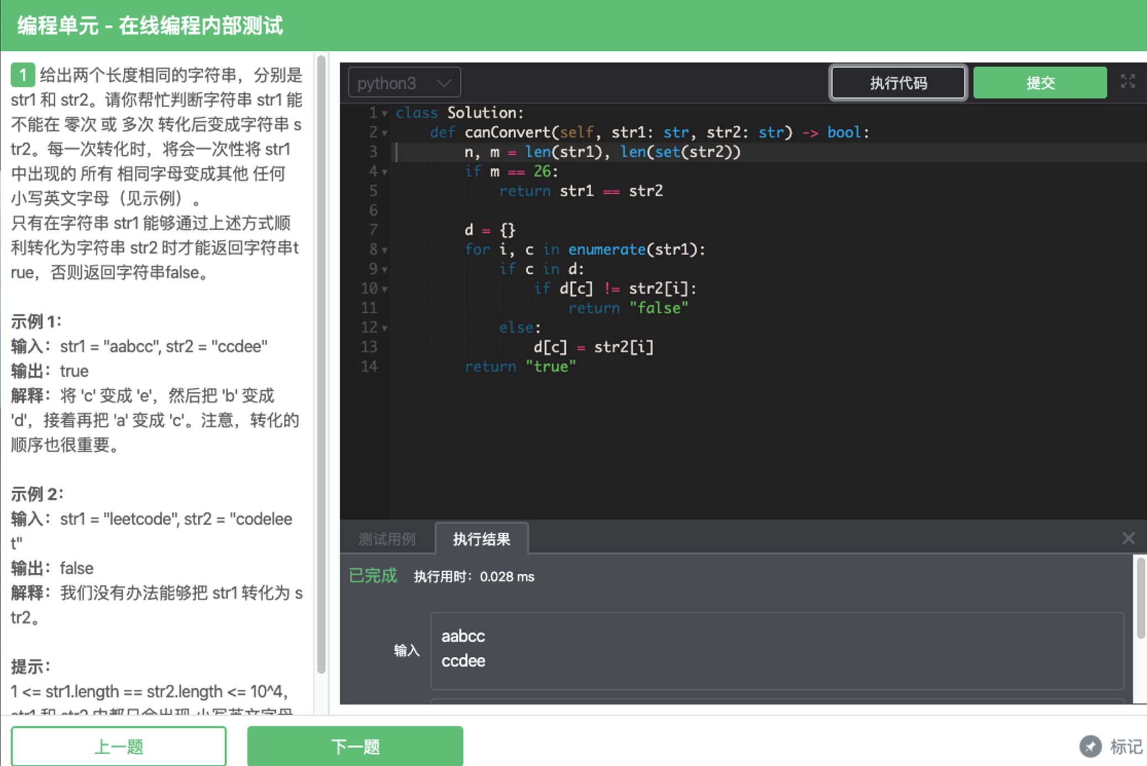Click the 提示 heading

point(30,667)
